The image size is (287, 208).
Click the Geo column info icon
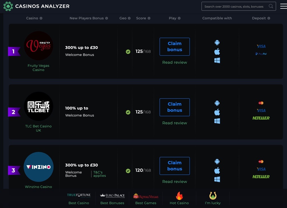click(x=129, y=18)
